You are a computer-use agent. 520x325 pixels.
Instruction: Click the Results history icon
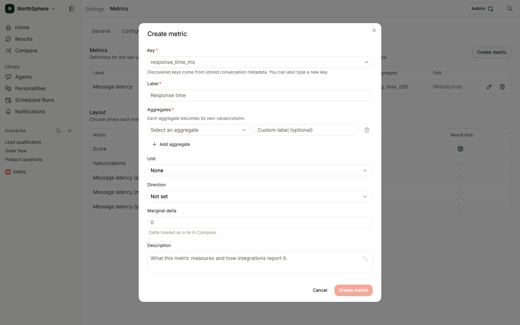coord(8,39)
